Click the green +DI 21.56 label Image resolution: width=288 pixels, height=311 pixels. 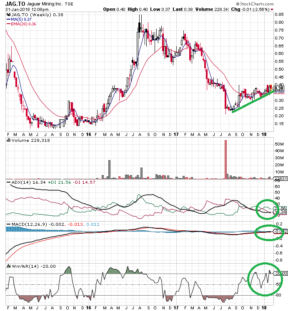point(59,182)
